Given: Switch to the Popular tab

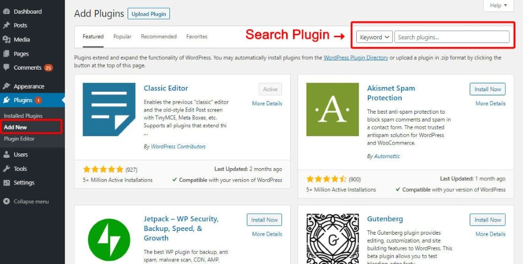Looking at the screenshot, I should tap(122, 37).
